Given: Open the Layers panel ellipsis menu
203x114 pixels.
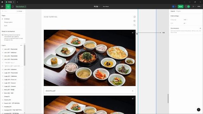Looking at the screenshot, I should coord(21,45).
